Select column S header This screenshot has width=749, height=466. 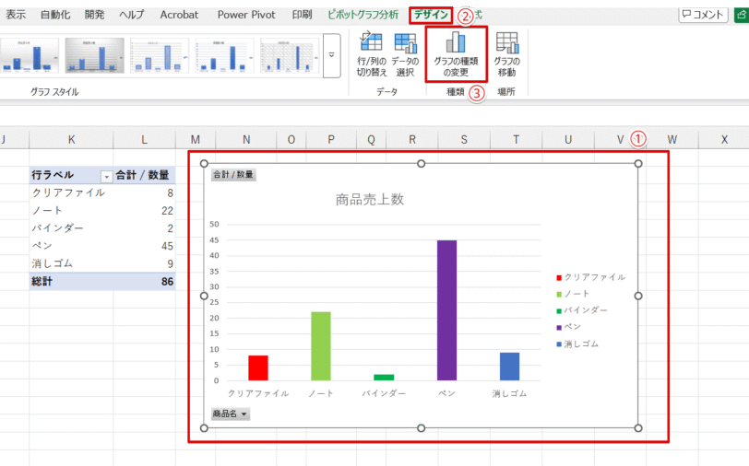464,139
